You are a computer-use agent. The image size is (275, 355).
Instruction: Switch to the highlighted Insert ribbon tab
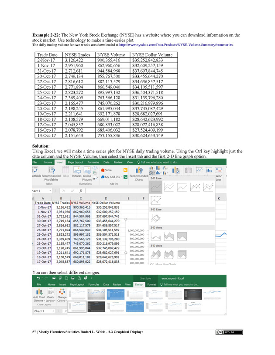tap(60, 162)
